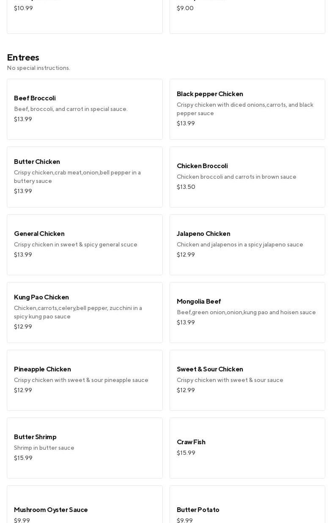
Task: Select Sweet & Sour Chicken card
Action: [247, 380]
